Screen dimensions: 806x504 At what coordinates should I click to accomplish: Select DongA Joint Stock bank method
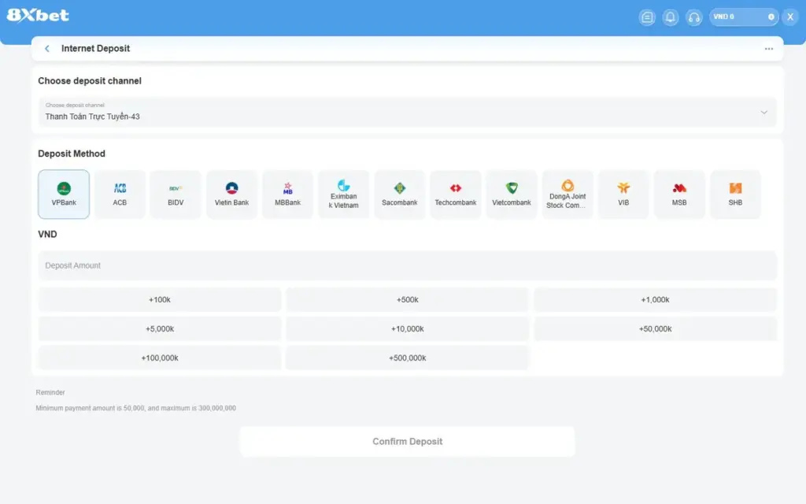click(568, 195)
